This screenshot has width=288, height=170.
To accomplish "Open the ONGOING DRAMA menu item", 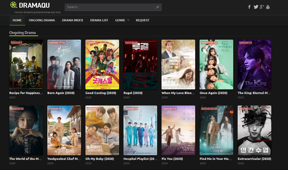I will coord(42,20).
